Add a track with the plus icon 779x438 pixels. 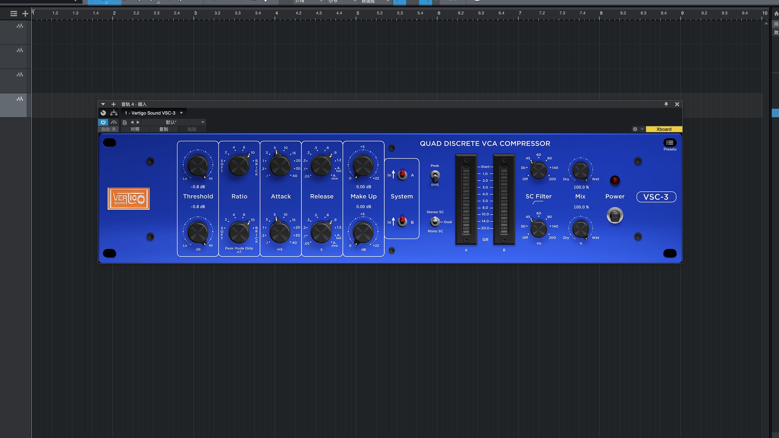click(x=25, y=13)
